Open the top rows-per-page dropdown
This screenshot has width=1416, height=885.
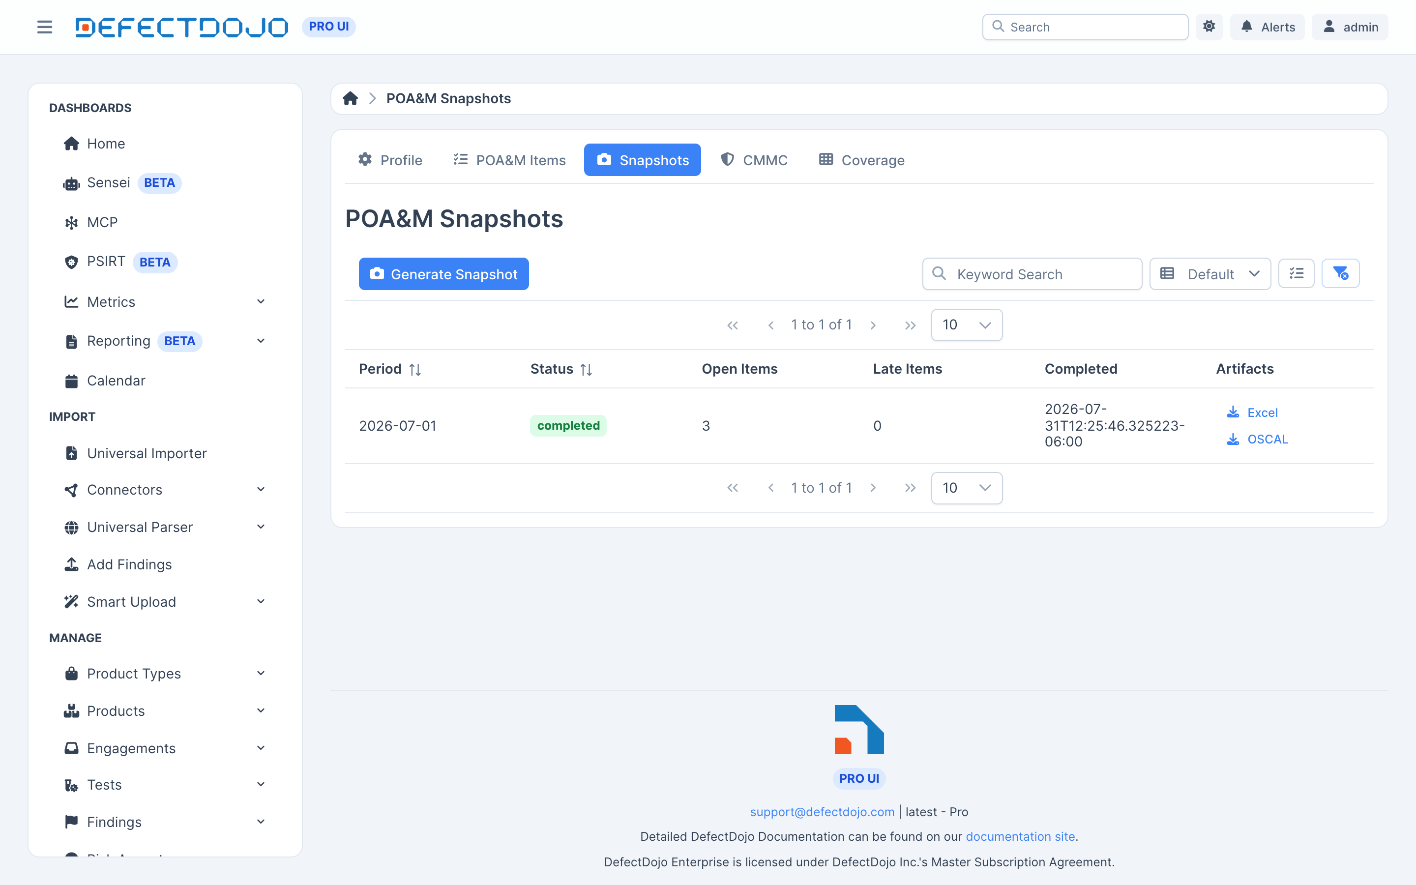coord(966,324)
